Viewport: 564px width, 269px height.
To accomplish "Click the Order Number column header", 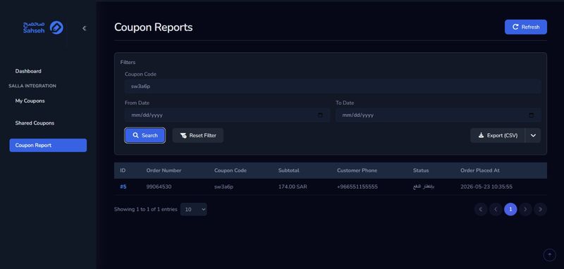I will click(164, 170).
